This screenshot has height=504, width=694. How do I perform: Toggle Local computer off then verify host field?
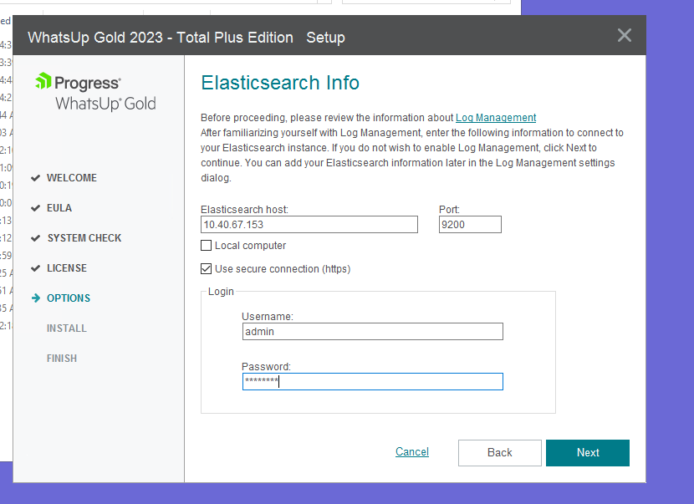point(205,245)
